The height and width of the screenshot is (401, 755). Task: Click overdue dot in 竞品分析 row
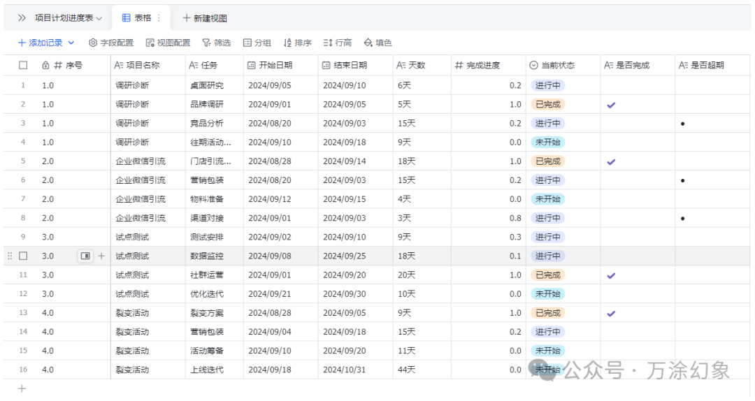point(683,124)
